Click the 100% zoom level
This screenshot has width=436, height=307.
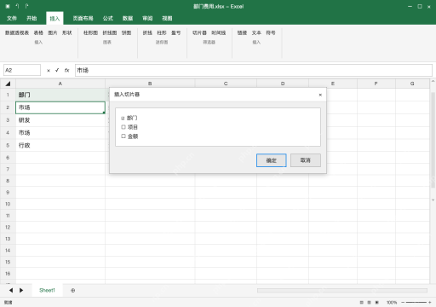[x=392, y=303]
